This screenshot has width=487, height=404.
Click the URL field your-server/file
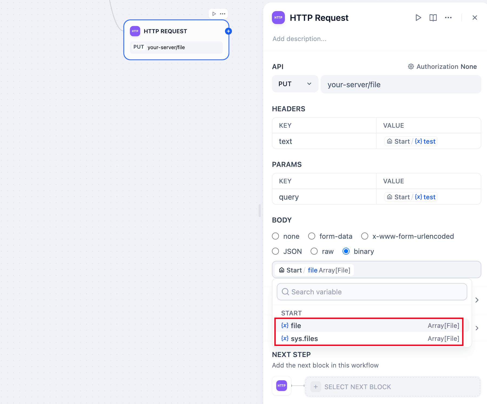click(400, 85)
